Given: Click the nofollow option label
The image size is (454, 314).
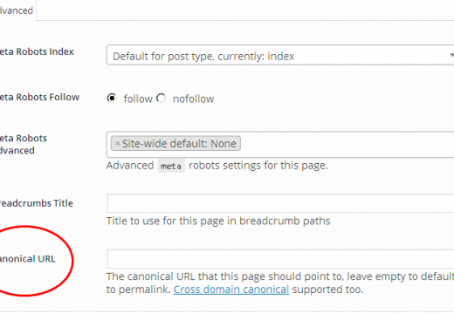Looking at the screenshot, I should click(193, 99).
